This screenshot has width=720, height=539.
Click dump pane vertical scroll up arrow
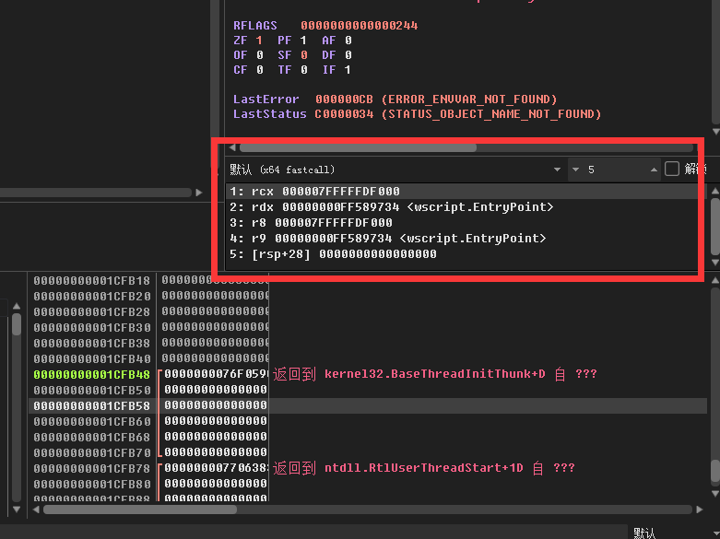coord(17,306)
